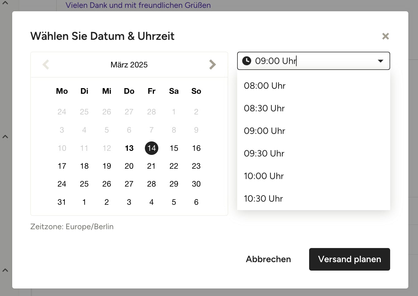Click the clock icon in time field

(x=247, y=61)
